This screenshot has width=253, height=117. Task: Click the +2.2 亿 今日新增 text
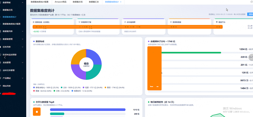(39, 32)
